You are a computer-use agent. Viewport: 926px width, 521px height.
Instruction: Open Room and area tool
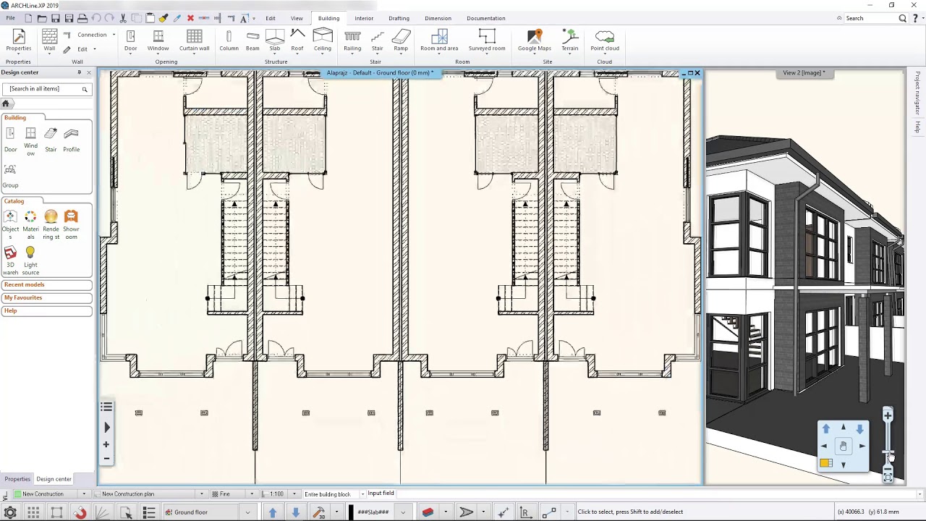click(x=439, y=40)
